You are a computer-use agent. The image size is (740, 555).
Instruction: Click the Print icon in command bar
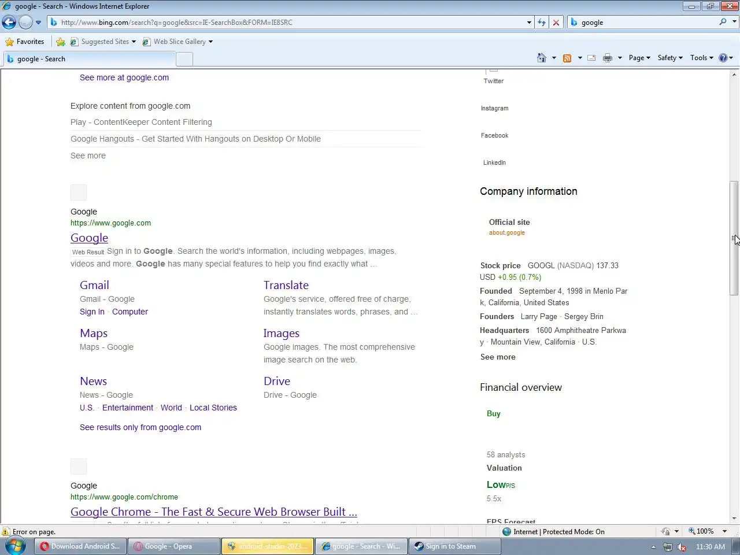[608, 58]
